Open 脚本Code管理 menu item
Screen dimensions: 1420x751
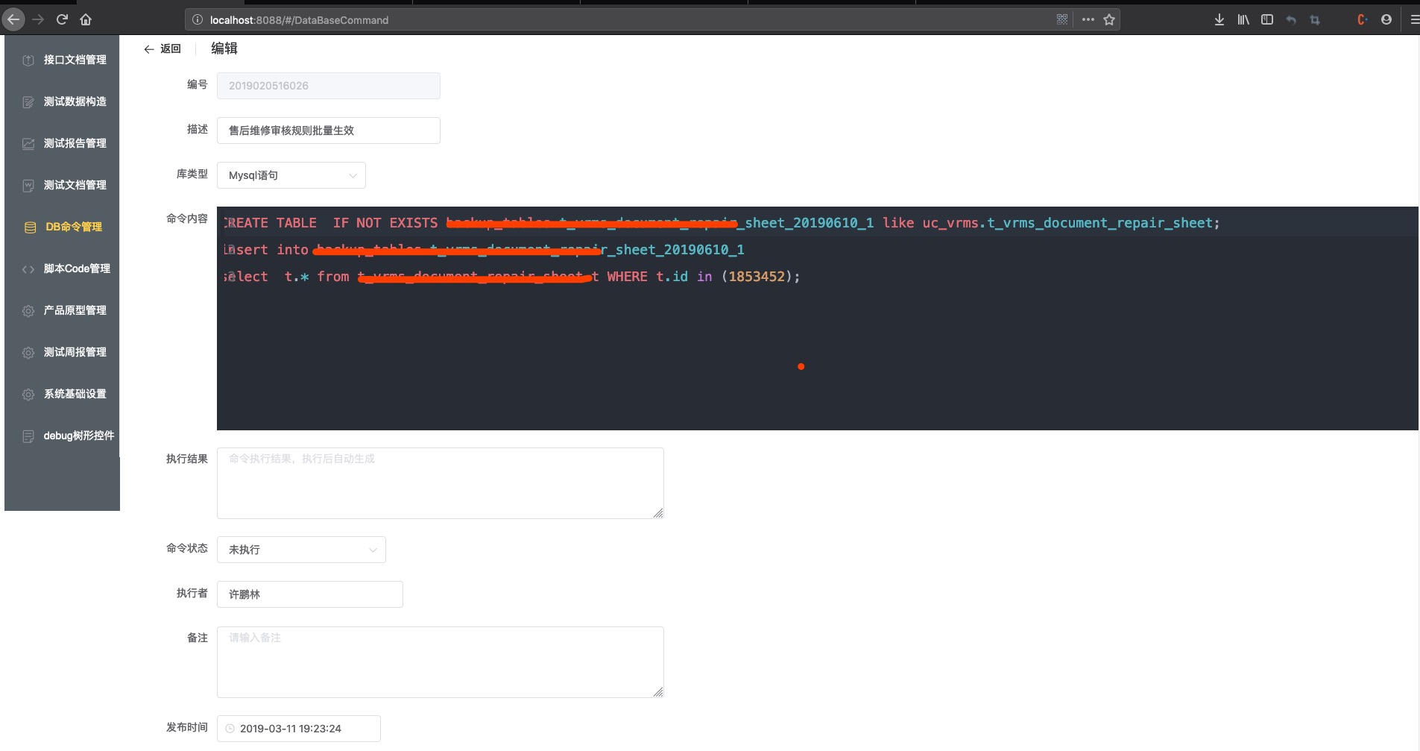[x=62, y=268]
